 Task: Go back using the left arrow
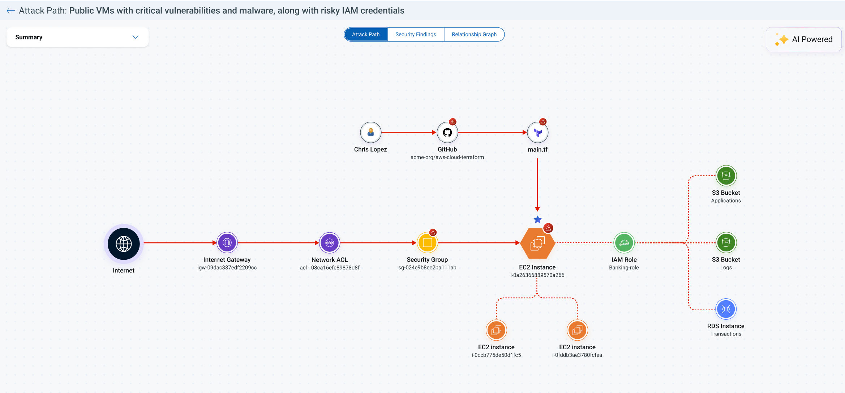pos(10,10)
